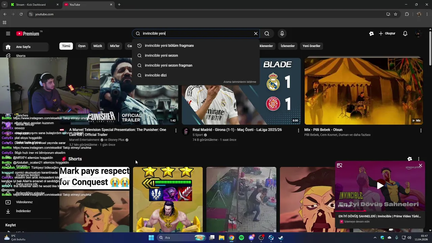Open the Shorts shelf three-dot menu
Image resolution: width=432 pixels, height=243 pixels.
point(419,159)
